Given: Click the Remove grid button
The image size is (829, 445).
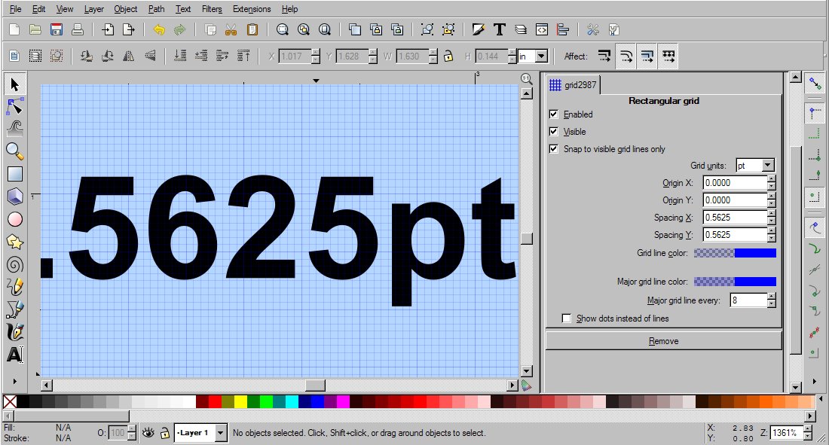Looking at the screenshot, I should (663, 341).
